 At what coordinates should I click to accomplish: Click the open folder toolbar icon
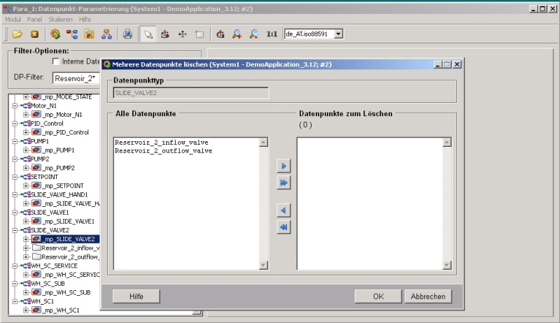[x=17, y=34]
